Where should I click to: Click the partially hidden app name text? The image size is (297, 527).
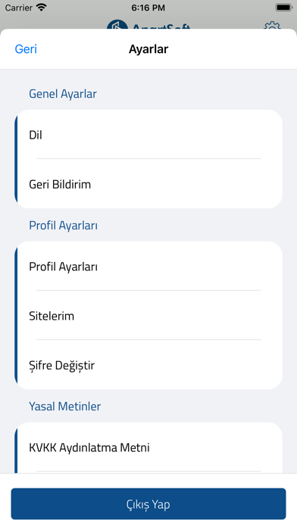(161, 27)
